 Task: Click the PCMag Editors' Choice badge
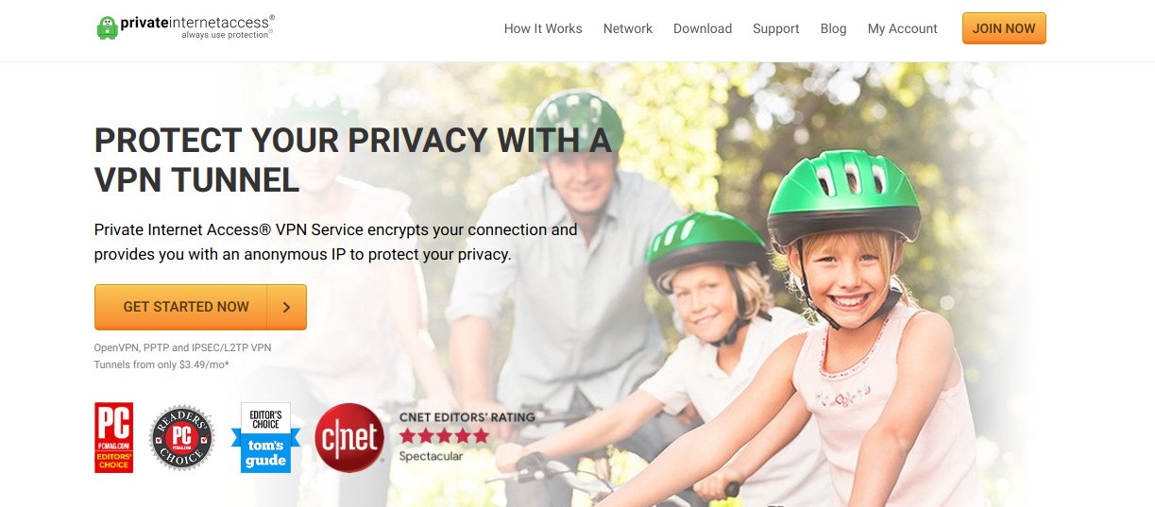(114, 437)
